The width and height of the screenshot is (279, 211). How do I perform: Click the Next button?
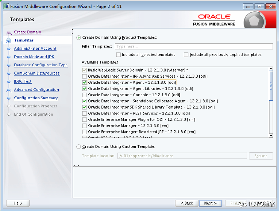tap(211, 203)
